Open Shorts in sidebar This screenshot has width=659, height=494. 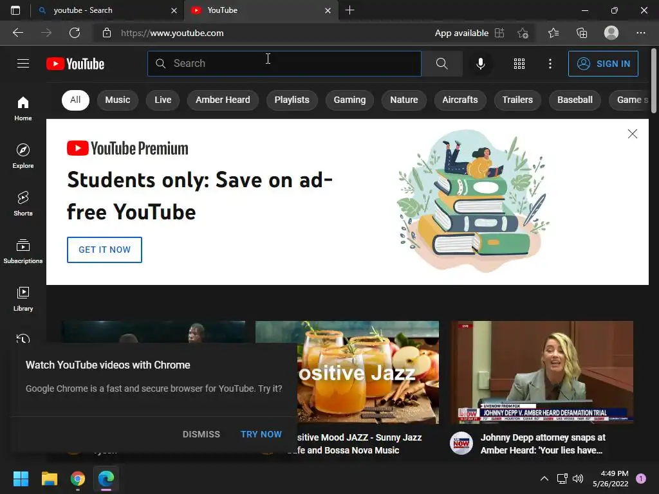tap(23, 203)
